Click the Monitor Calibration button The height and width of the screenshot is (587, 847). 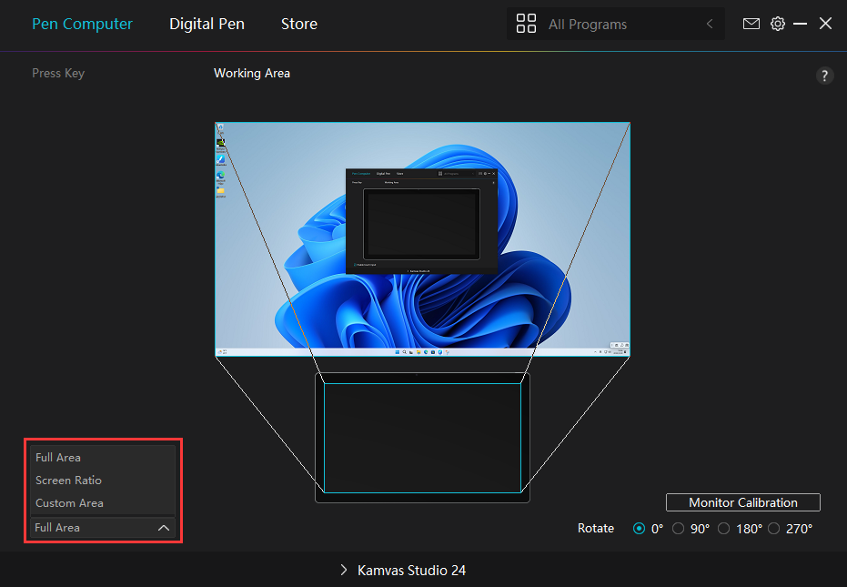742,502
